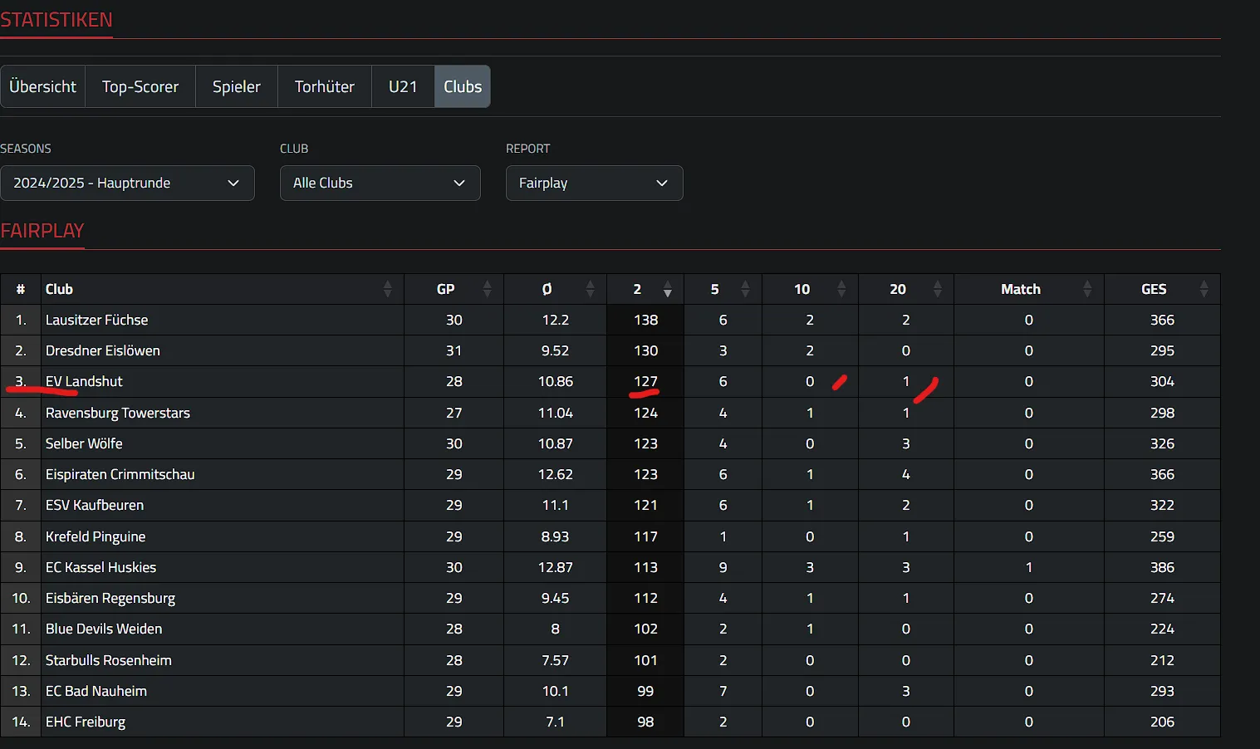Select Eispiraten Crimmitschau club name
This screenshot has height=749, width=1260.
point(120,474)
